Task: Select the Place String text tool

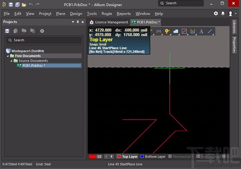Action: click(201, 31)
